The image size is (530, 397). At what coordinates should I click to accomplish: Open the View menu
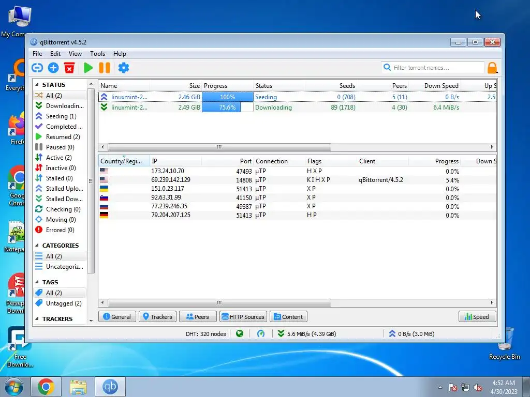point(75,54)
